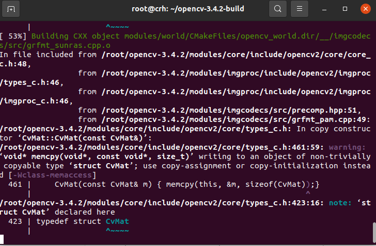Click '/imgproc_c.h:46,' text
Image resolution: width=376 pixels, height=246 pixels.
tap(36, 101)
